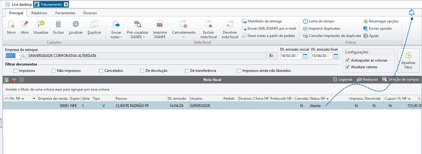Check Impressos ainda não liberados
This screenshot has height=154, width=422.
[x=239, y=71]
